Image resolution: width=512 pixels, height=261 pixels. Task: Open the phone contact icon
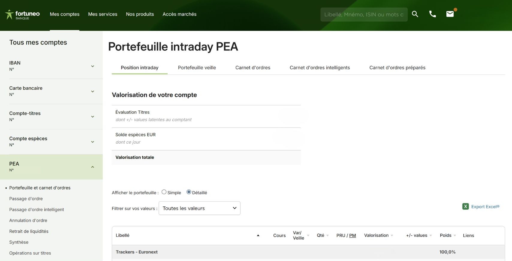(x=432, y=14)
